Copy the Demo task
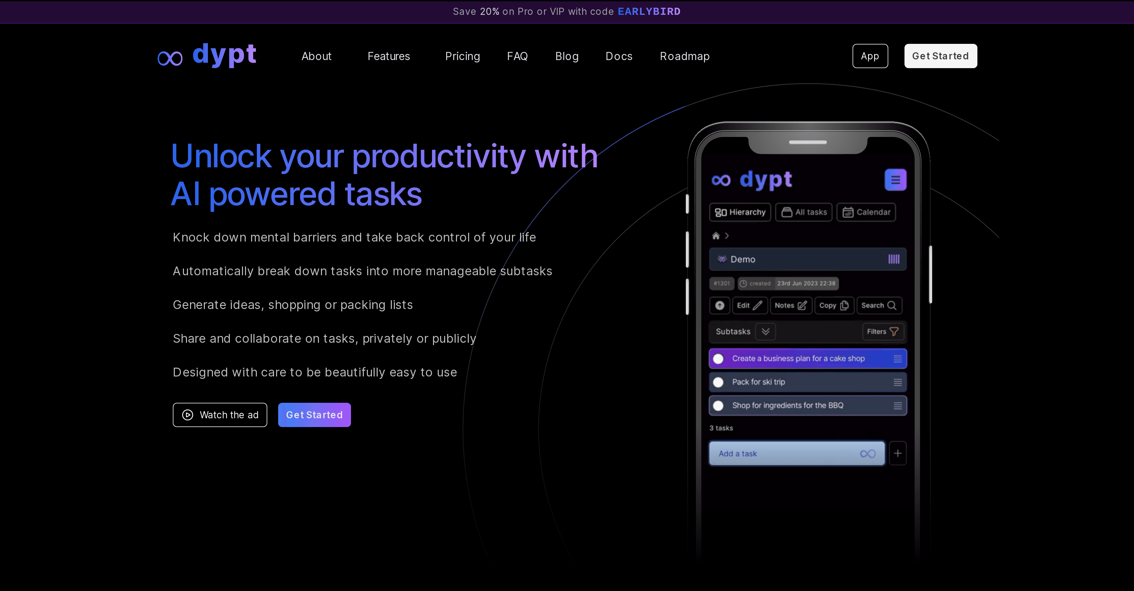This screenshot has height=591, width=1134. click(834, 305)
